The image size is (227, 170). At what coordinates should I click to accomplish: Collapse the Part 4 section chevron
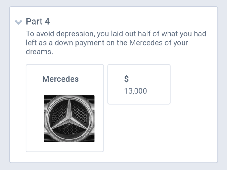[x=18, y=22]
